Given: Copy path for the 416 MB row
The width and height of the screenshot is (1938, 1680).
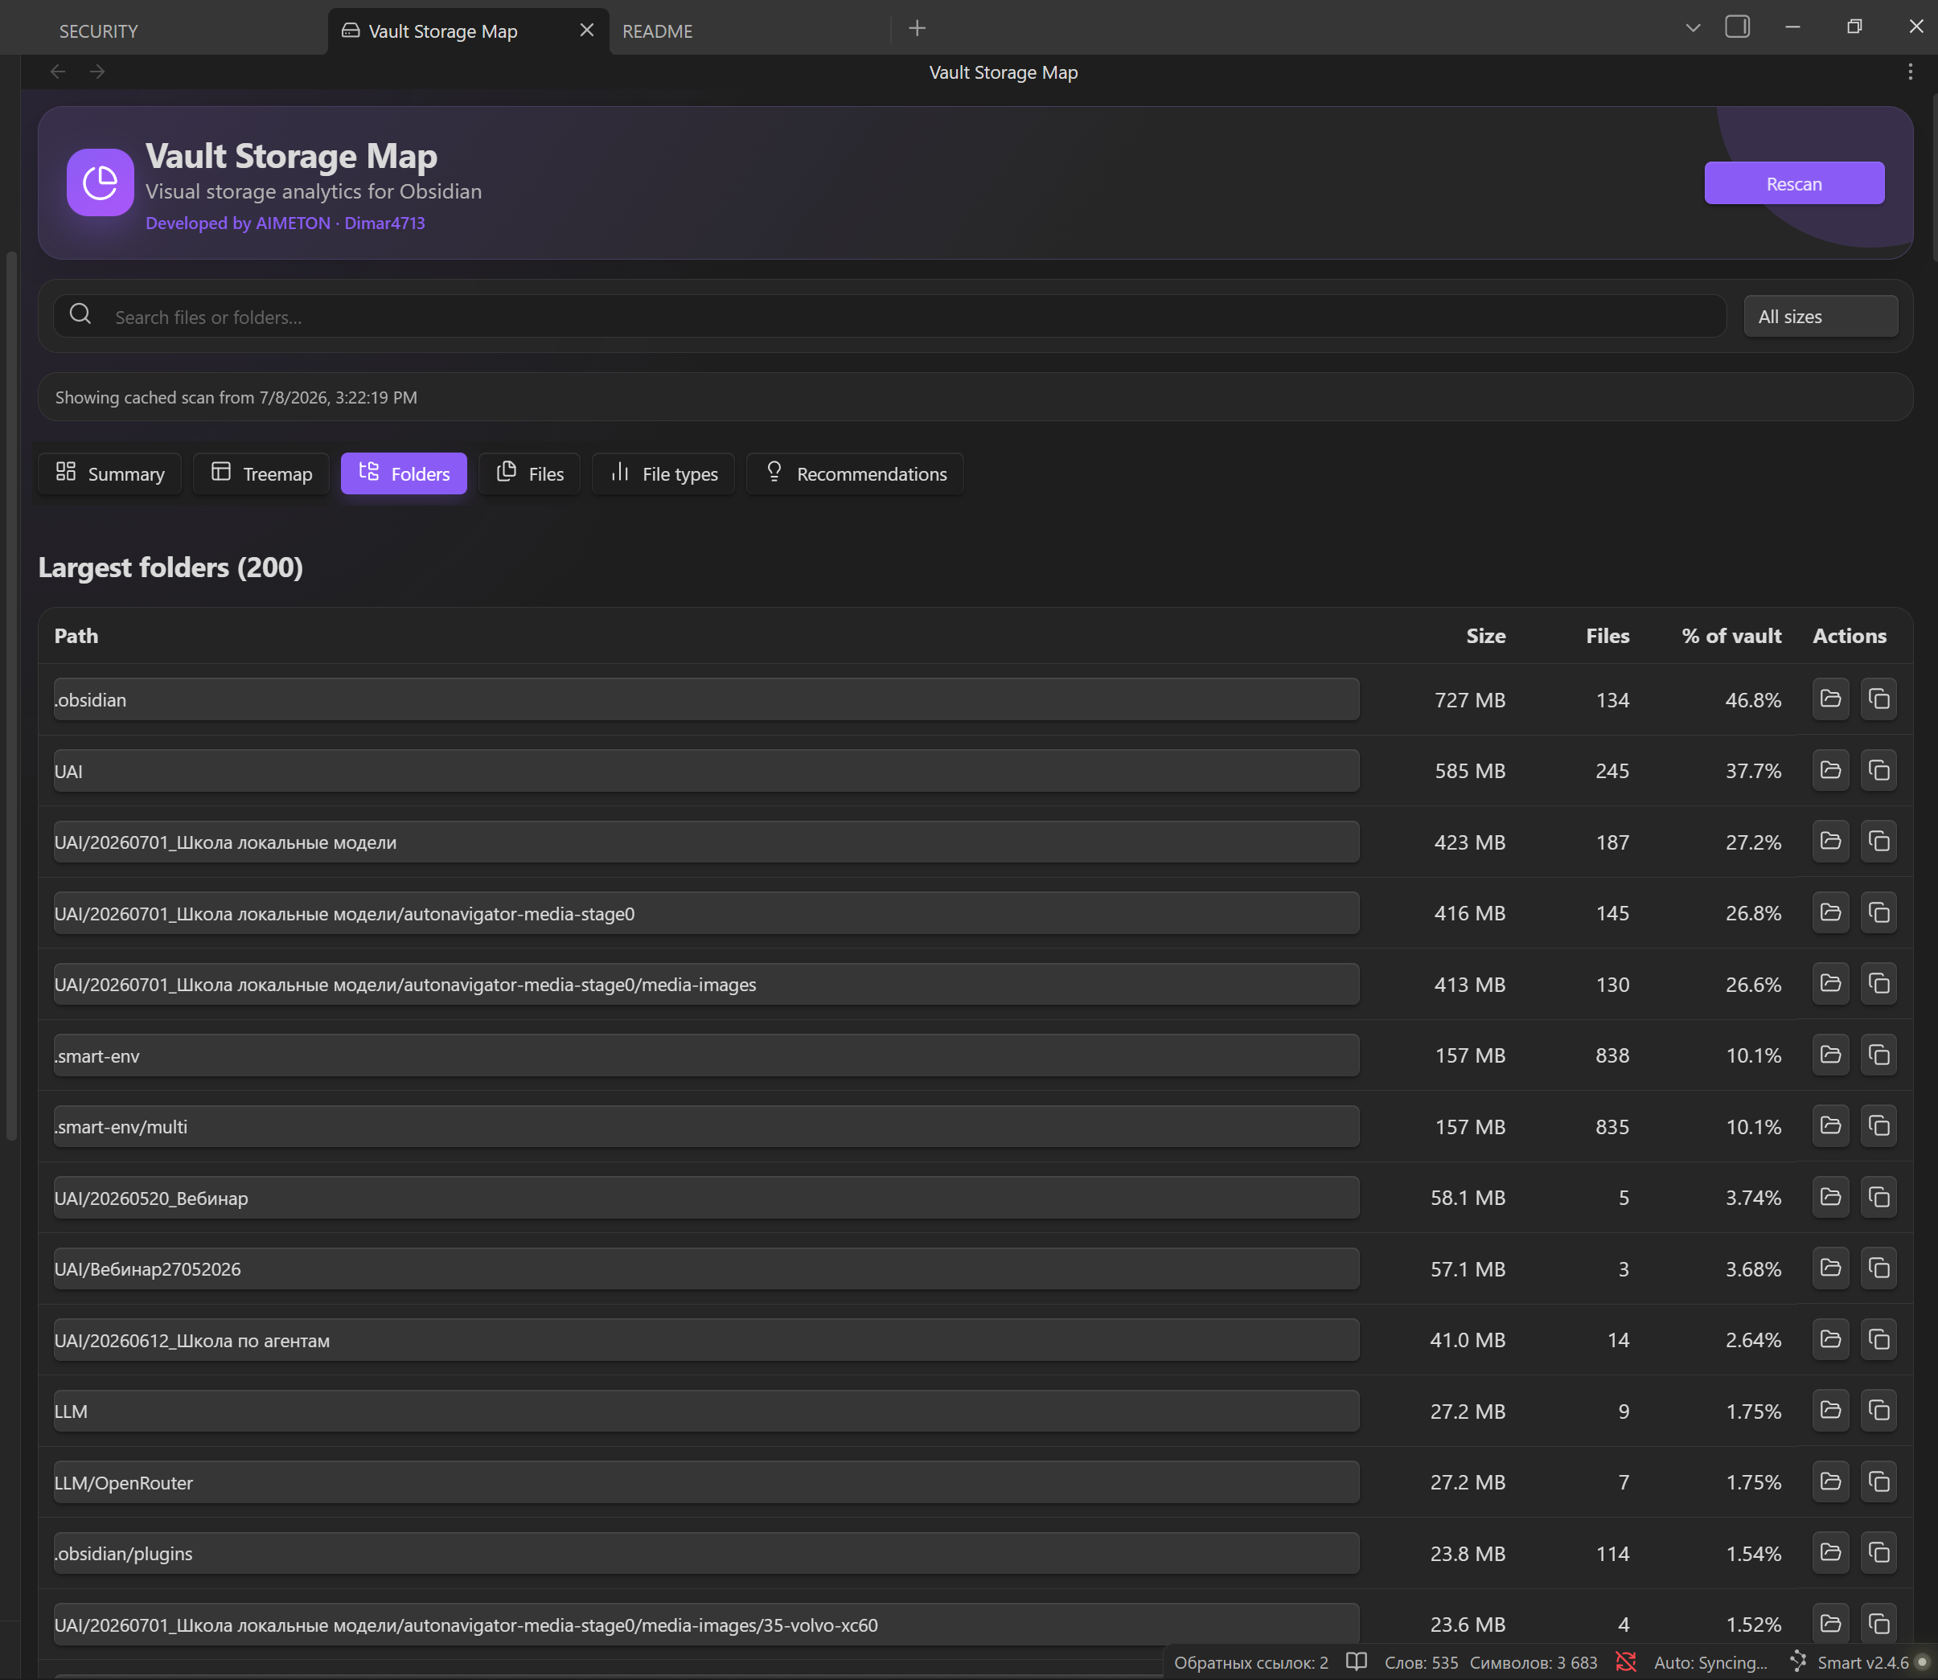Looking at the screenshot, I should 1879,913.
